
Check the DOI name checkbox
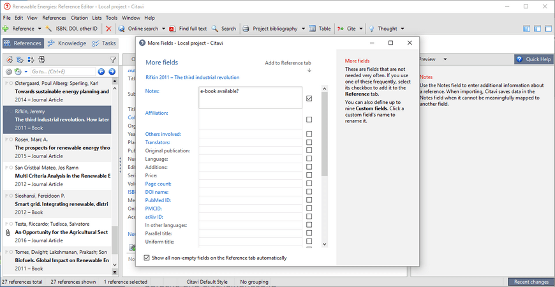coord(309,192)
